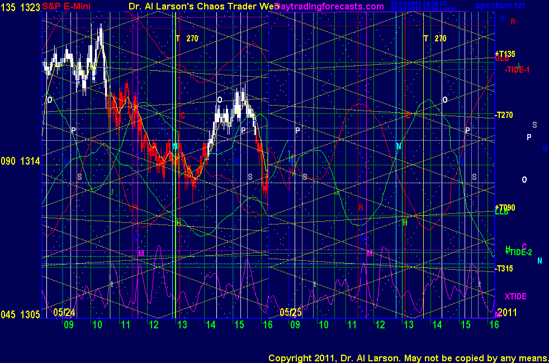Screen dimensions: 549x363
Task: Click the 09 hour label of 05/25 session
Action: click(295, 325)
